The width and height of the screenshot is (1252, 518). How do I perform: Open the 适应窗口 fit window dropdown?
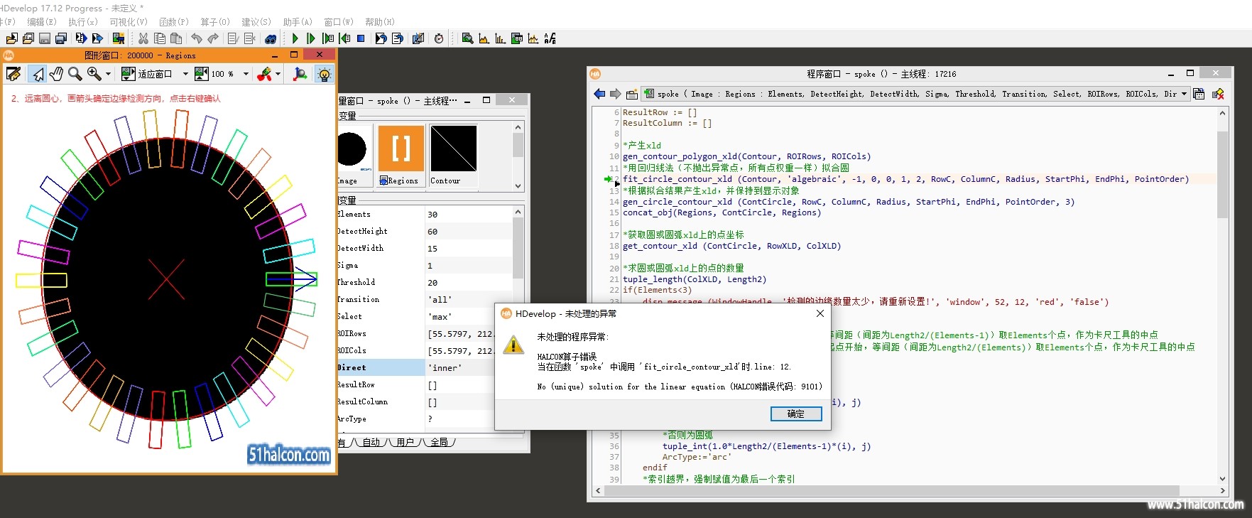pyautogui.click(x=185, y=74)
